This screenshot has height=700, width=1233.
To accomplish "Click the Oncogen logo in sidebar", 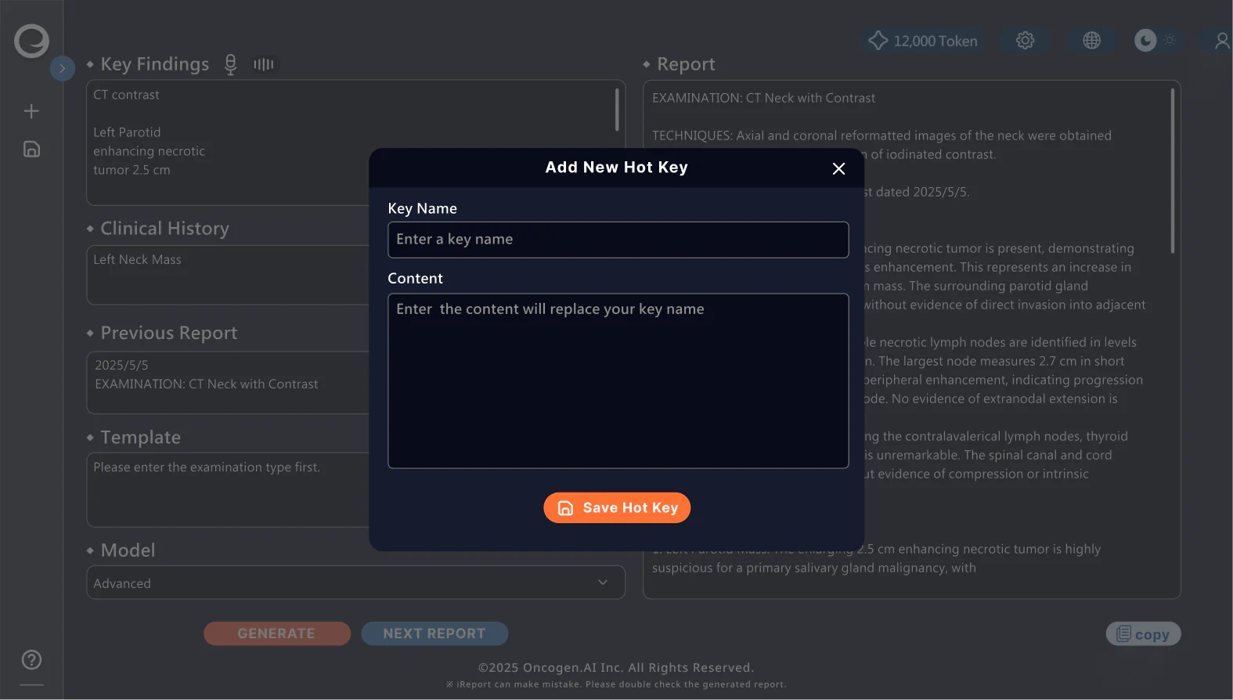I will pyautogui.click(x=31, y=41).
